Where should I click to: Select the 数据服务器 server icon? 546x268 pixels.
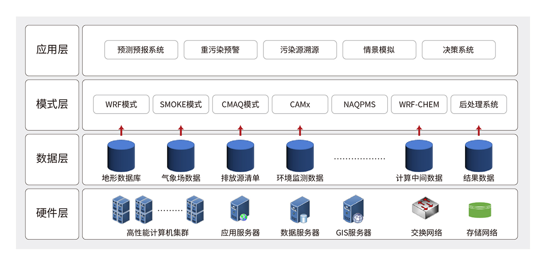300,209
